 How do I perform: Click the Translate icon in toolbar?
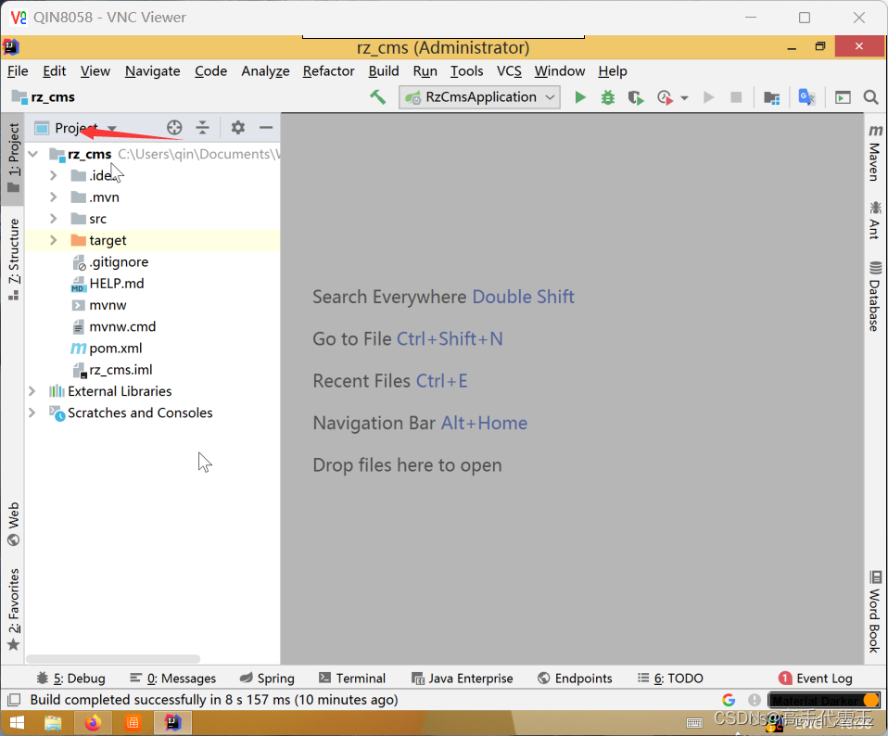[x=806, y=97]
